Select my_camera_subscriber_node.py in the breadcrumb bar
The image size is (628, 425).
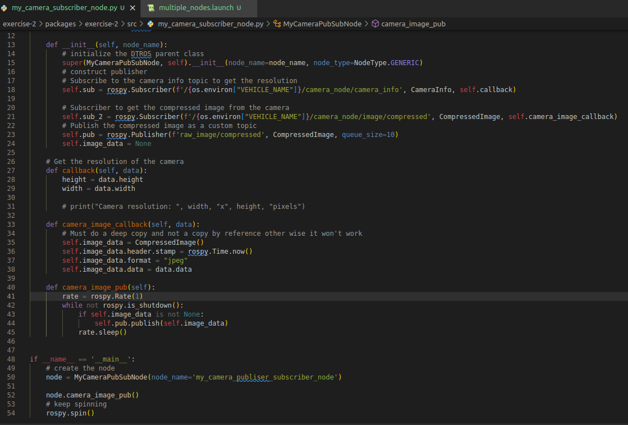click(210, 24)
